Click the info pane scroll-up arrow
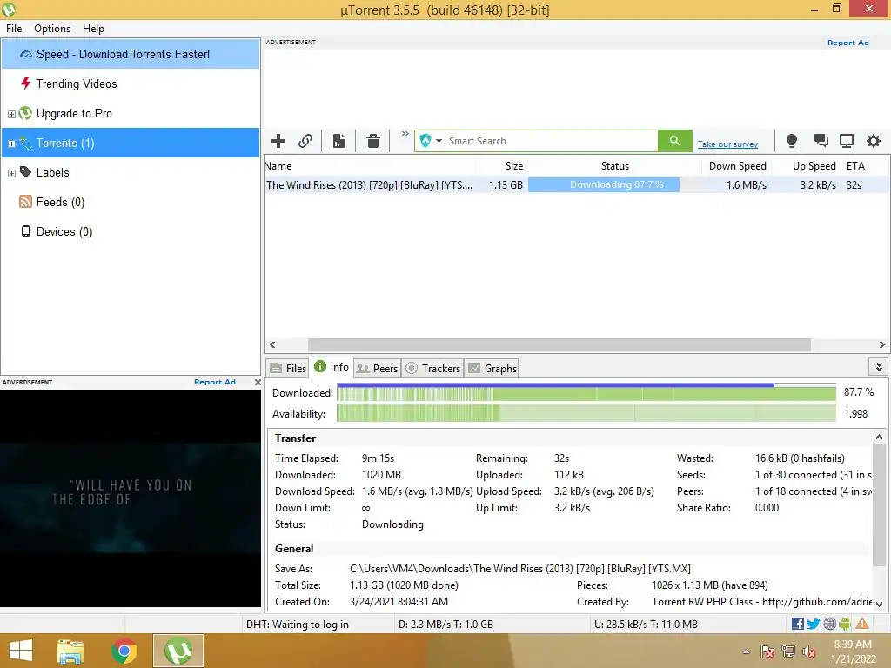 [879, 437]
